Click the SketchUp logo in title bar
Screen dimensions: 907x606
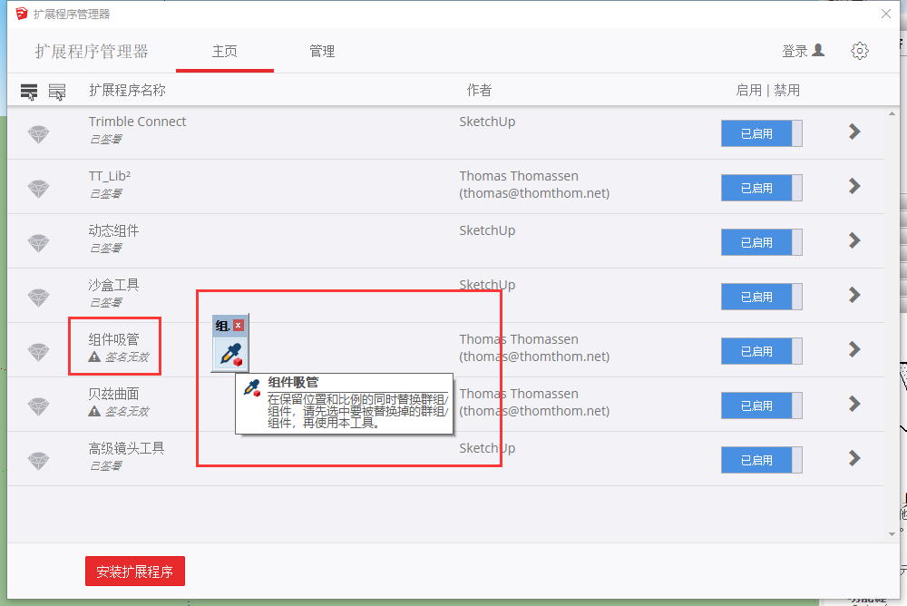(22, 14)
